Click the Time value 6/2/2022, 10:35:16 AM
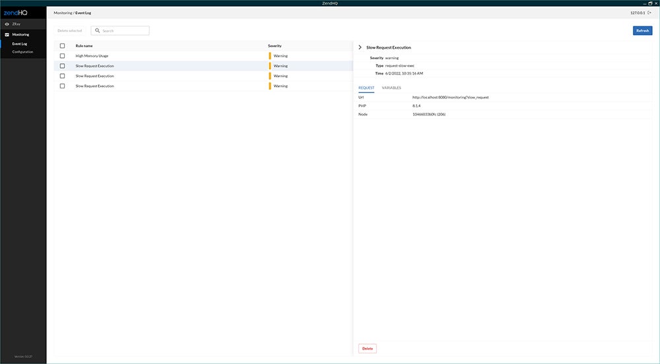 point(404,74)
